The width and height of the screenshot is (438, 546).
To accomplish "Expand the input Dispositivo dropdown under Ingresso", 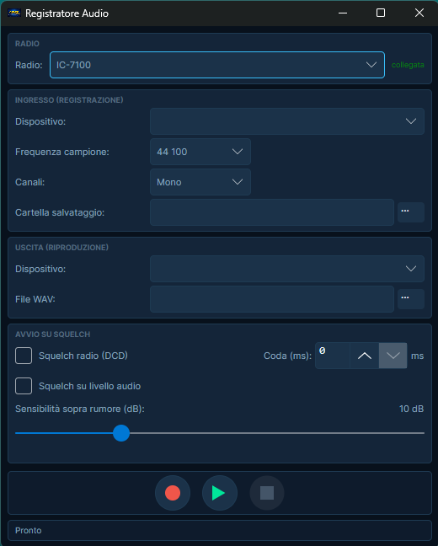I will (x=287, y=121).
